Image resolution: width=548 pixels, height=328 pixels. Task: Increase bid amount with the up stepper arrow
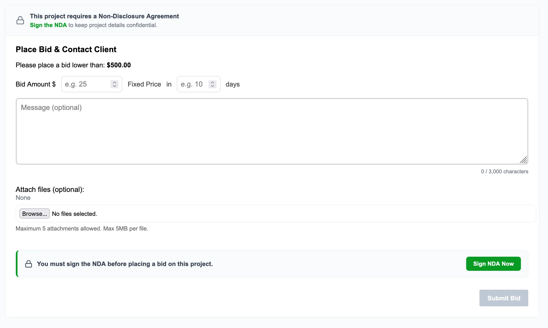[115, 82]
